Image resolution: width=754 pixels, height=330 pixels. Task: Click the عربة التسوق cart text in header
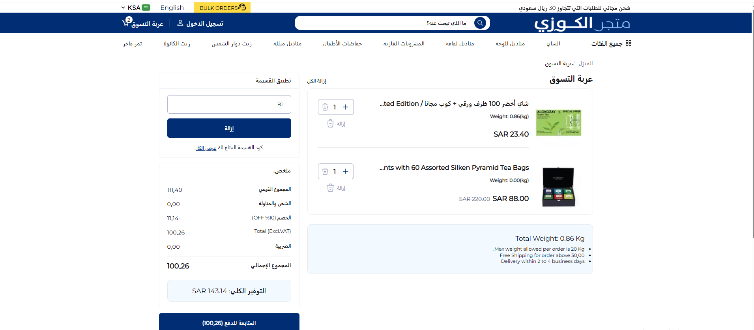click(x=147, y=24)
